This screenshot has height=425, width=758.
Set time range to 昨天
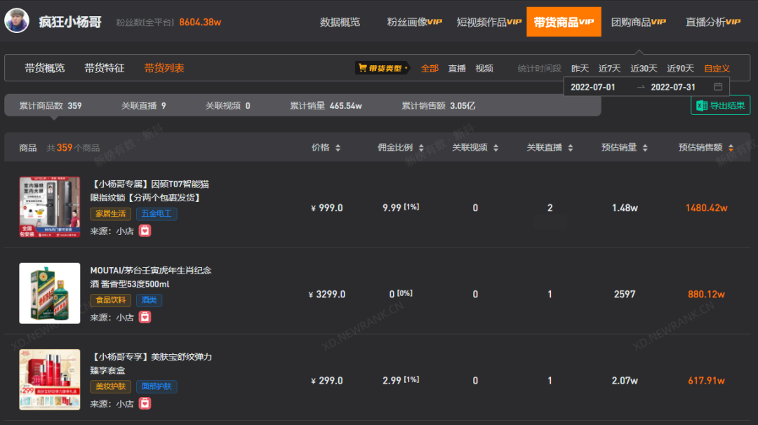click(x=580, y=69)
